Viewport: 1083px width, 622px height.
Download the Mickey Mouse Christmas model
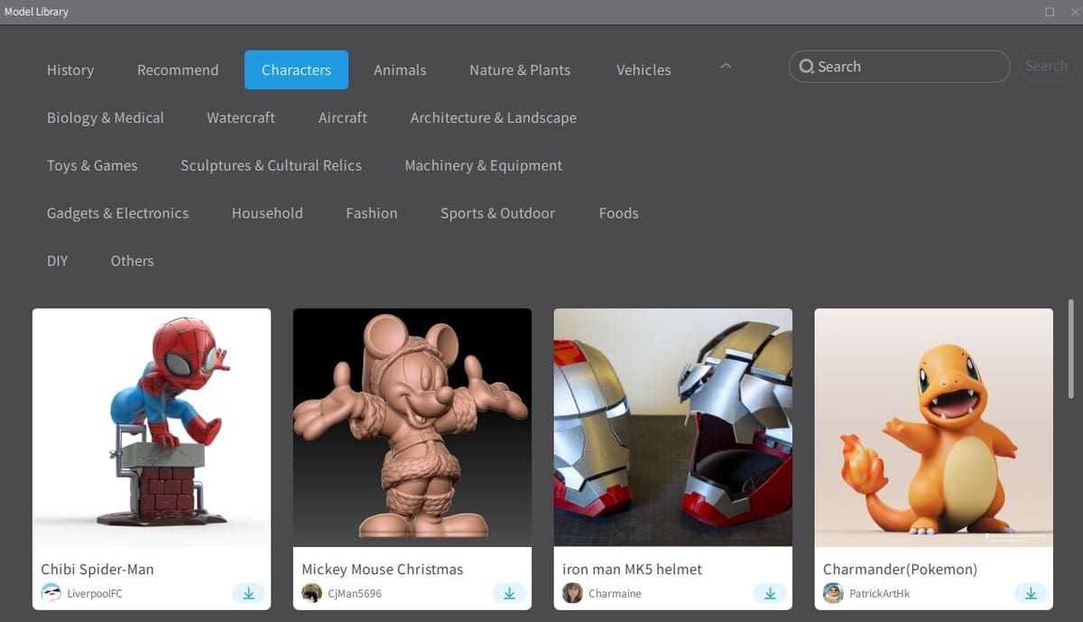(x=509, y=593)
